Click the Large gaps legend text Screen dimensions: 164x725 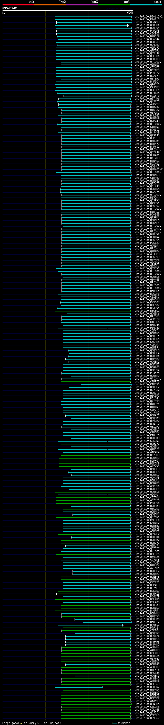(32, 723)
